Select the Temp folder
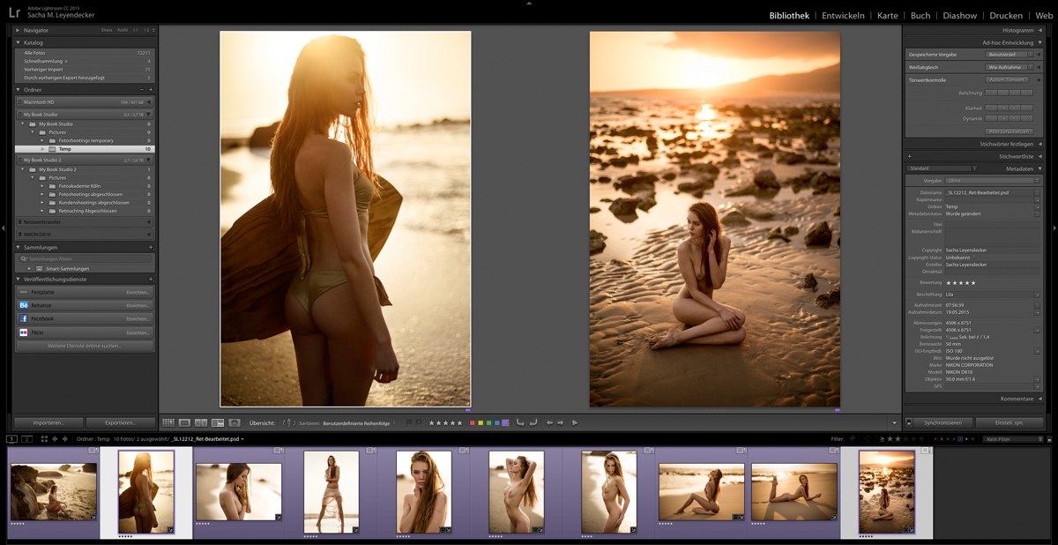Viewport: 1058px width, 545px height. pyautogui.click(x=85, y=149)
